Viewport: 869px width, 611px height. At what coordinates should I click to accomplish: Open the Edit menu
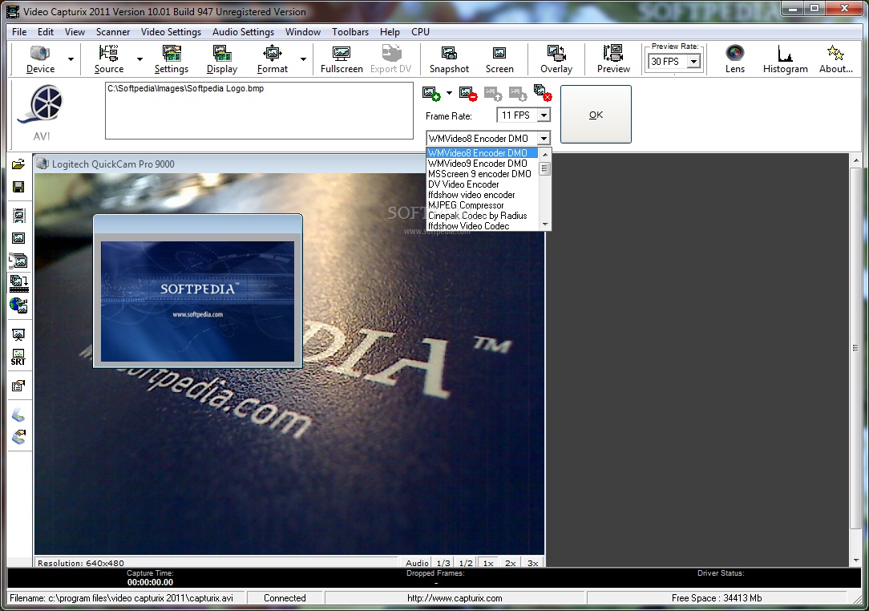click(x=46, y=31)
